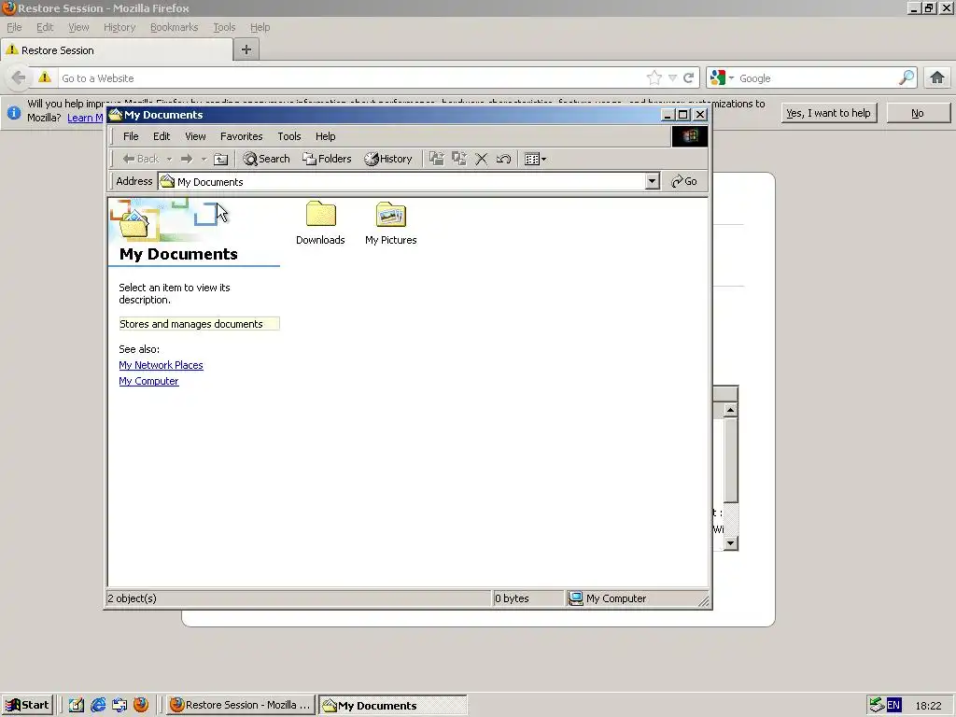Click Firefox back arrow button

[x=19, y=77]
